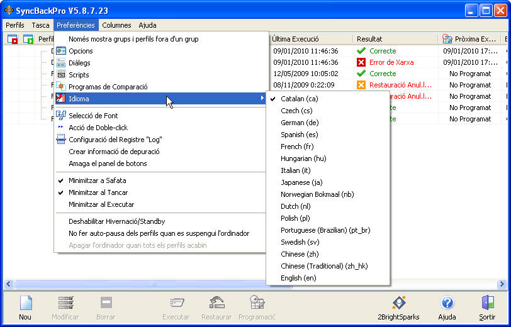The height and width of the screenshot is (327, 511).
Task: Click the Sortir exit button
Action: point(488,308)
